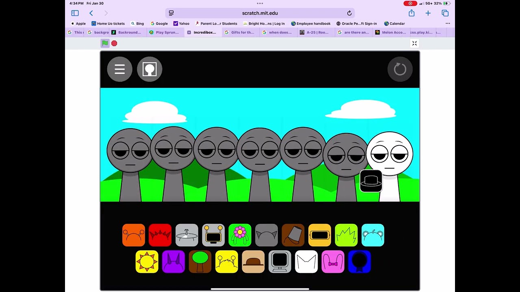
Task: Select the white cat ears icon
Action: click(x=306, y=262)
